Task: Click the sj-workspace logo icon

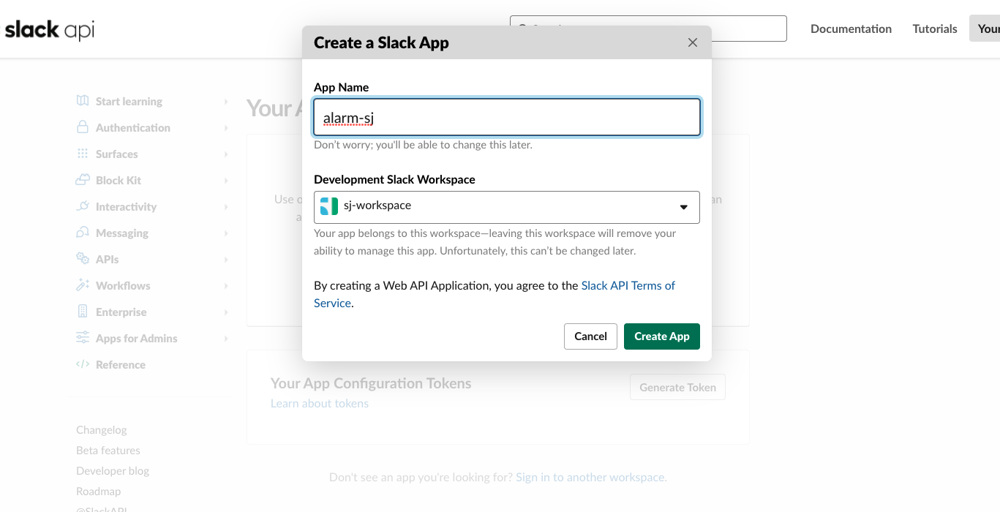Action: pos(329,206)
